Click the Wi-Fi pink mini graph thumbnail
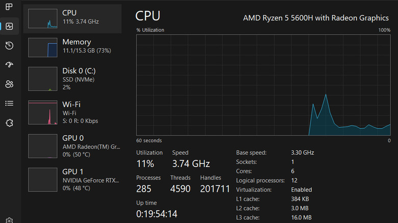The image size is (398, 223). 43,113
